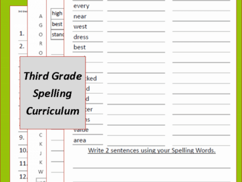Click number "1." on the left worksheet
The width and height of the screenshot is (242, 182).
(x=22, y=33)
